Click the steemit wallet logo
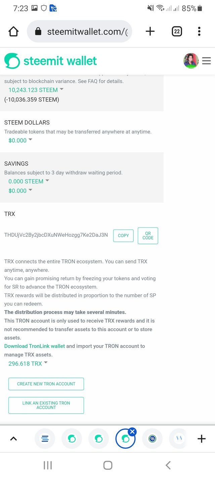Viewport: 215px width, 479px height. (x=50, y=61)
